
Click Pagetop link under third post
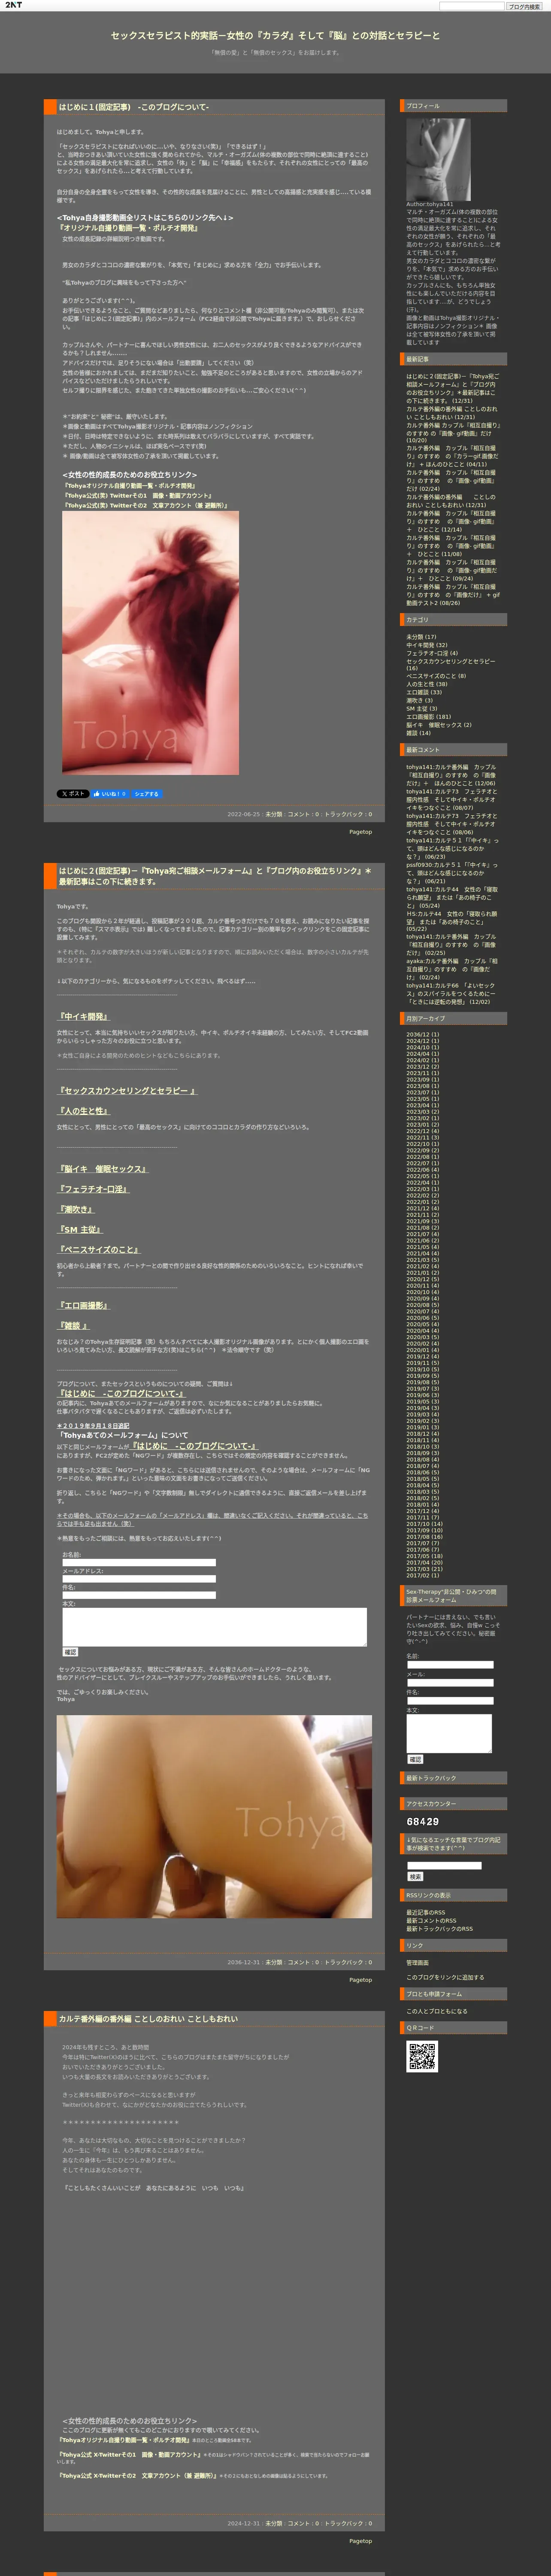pos(360,2541)
